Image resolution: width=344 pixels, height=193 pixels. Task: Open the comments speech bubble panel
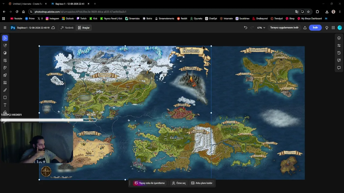[x=339, y=68]
